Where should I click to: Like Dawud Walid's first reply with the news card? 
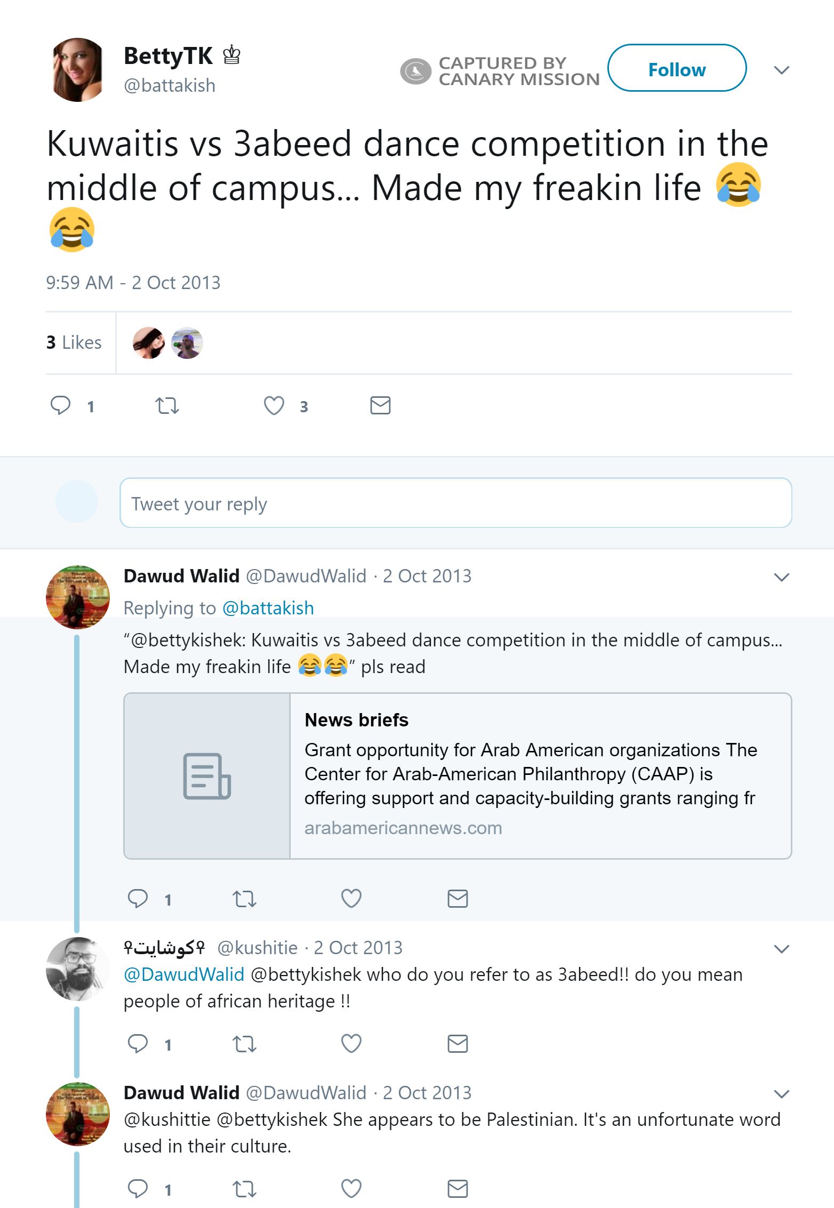tap(351, 899)
